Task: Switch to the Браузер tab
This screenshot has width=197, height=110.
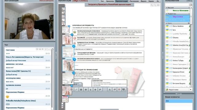Action: pyautogui.click(x=110, y=1)
